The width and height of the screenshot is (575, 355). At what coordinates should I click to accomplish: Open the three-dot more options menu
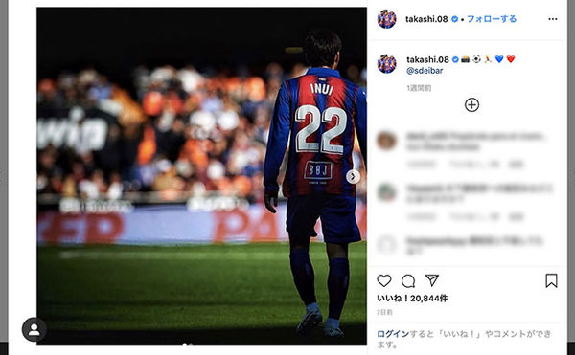pos(553,19)
